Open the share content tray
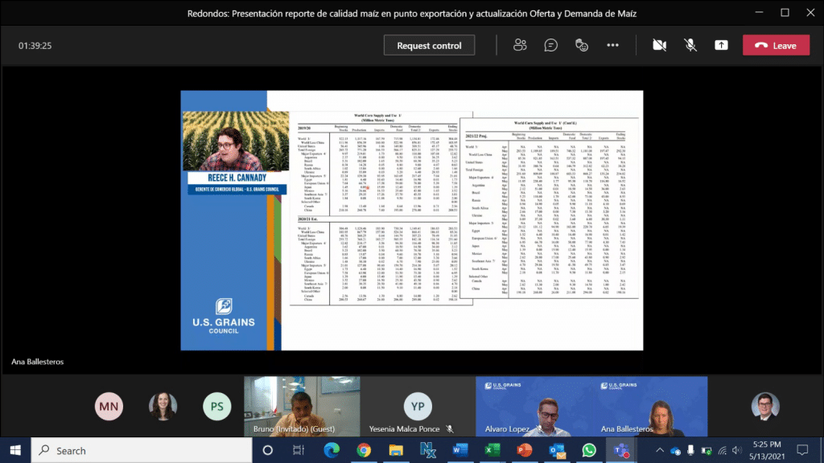This screenshot has height=463, width=824. 721,45
